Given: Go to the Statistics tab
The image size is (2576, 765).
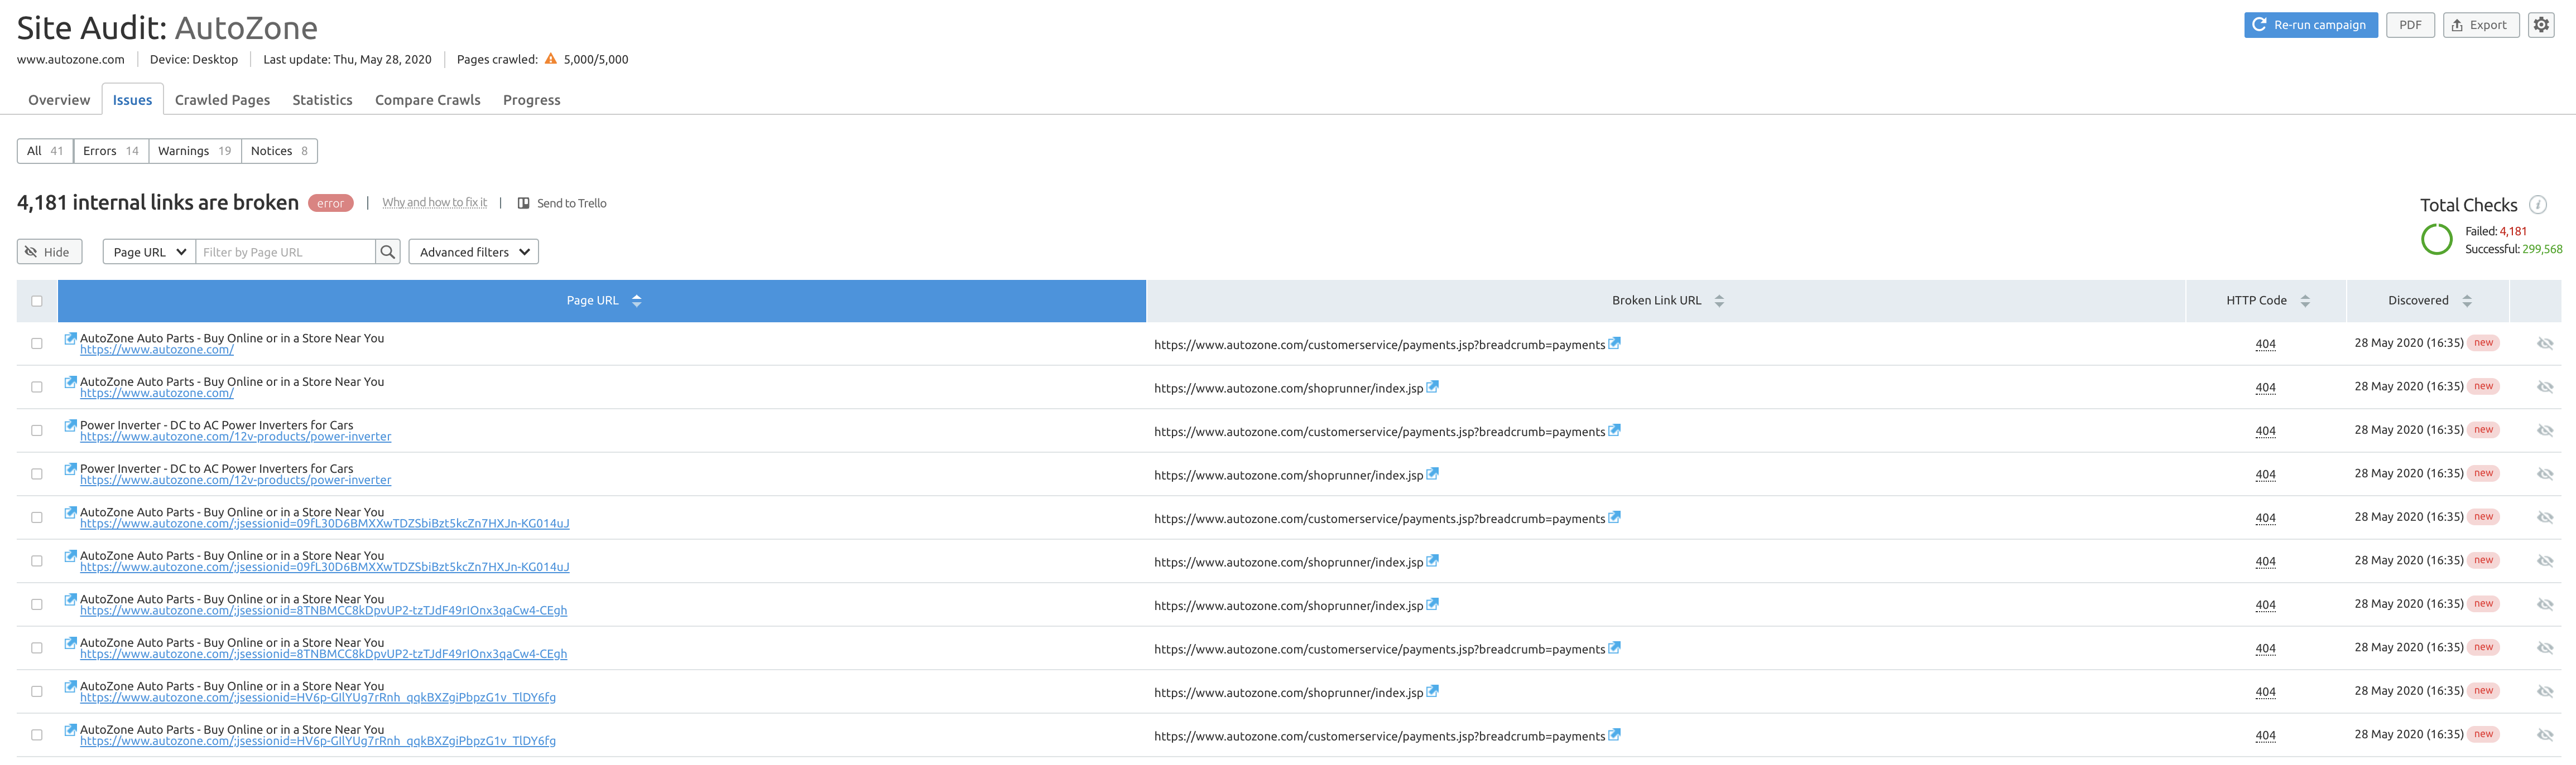Looking at the screenshot, I should coord(322,100).
